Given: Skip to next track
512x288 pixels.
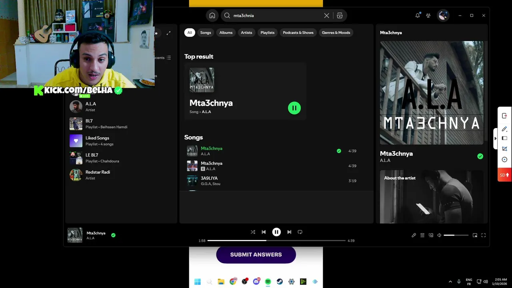Looking at the screenshot, I should (289, 232).
